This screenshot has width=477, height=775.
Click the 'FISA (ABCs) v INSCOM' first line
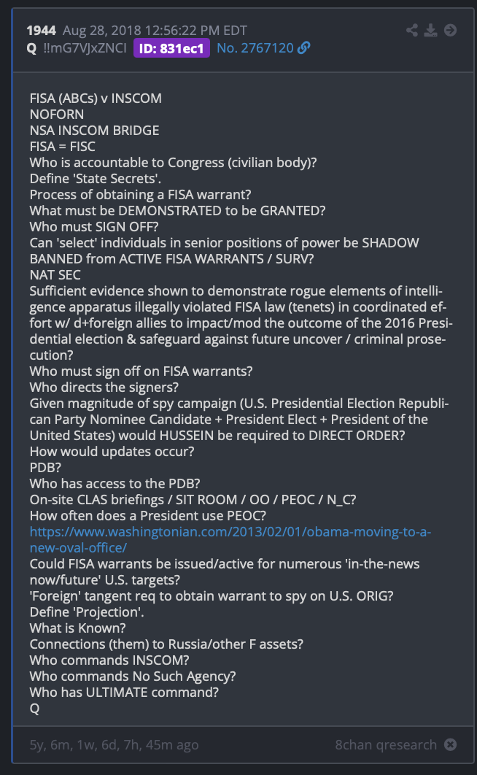[96, 99]
